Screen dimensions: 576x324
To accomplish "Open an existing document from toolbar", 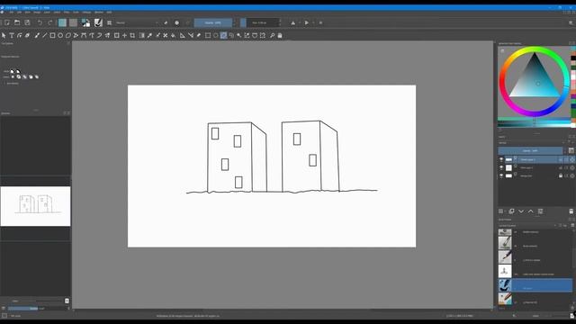I will [17, 22].
